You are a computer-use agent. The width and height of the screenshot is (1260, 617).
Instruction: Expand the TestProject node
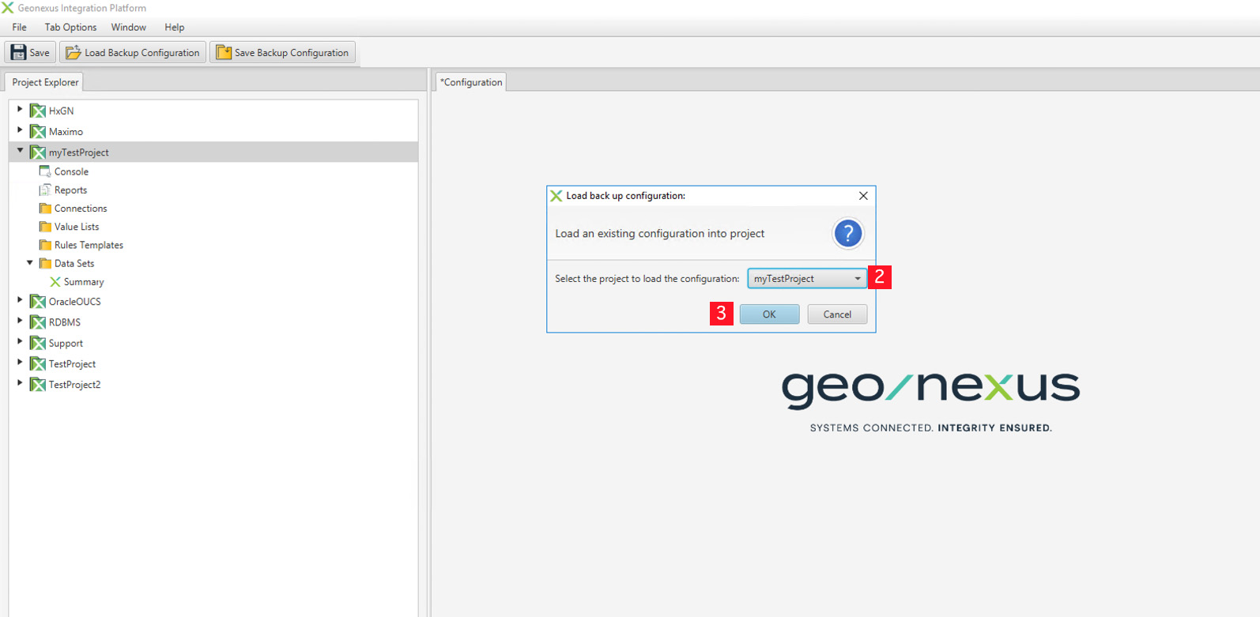pos(20,363)
